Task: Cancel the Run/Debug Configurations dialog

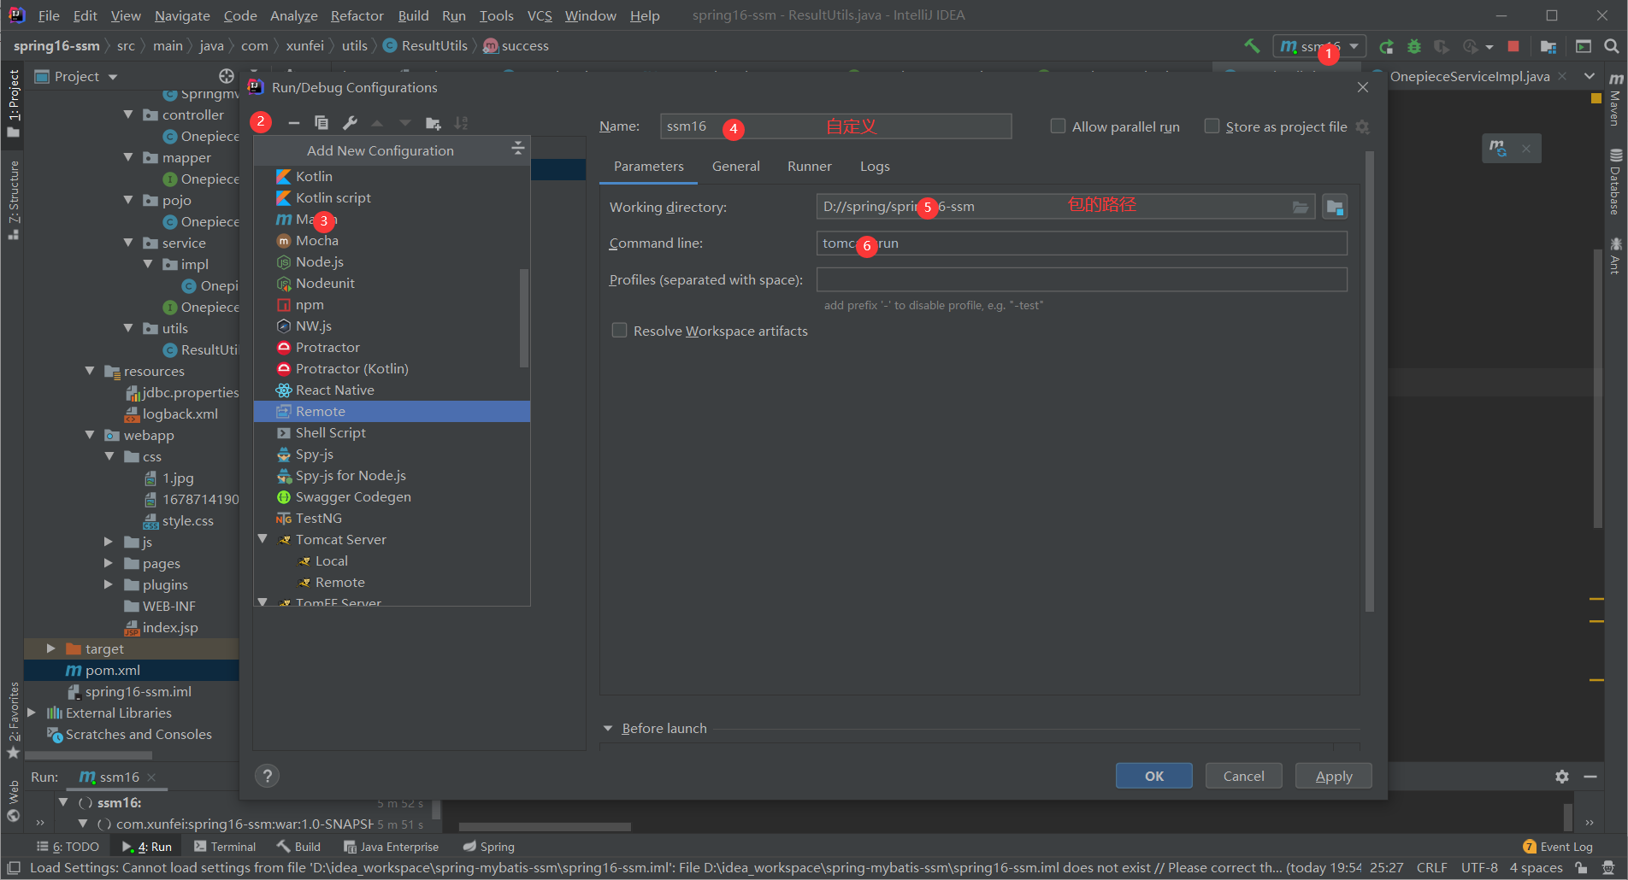Action: 1243,776
